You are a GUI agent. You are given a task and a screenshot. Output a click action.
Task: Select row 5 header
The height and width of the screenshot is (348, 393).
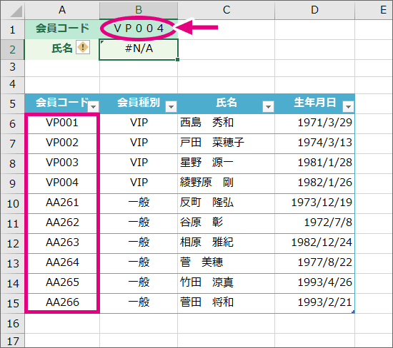click(x=13, y=103)
